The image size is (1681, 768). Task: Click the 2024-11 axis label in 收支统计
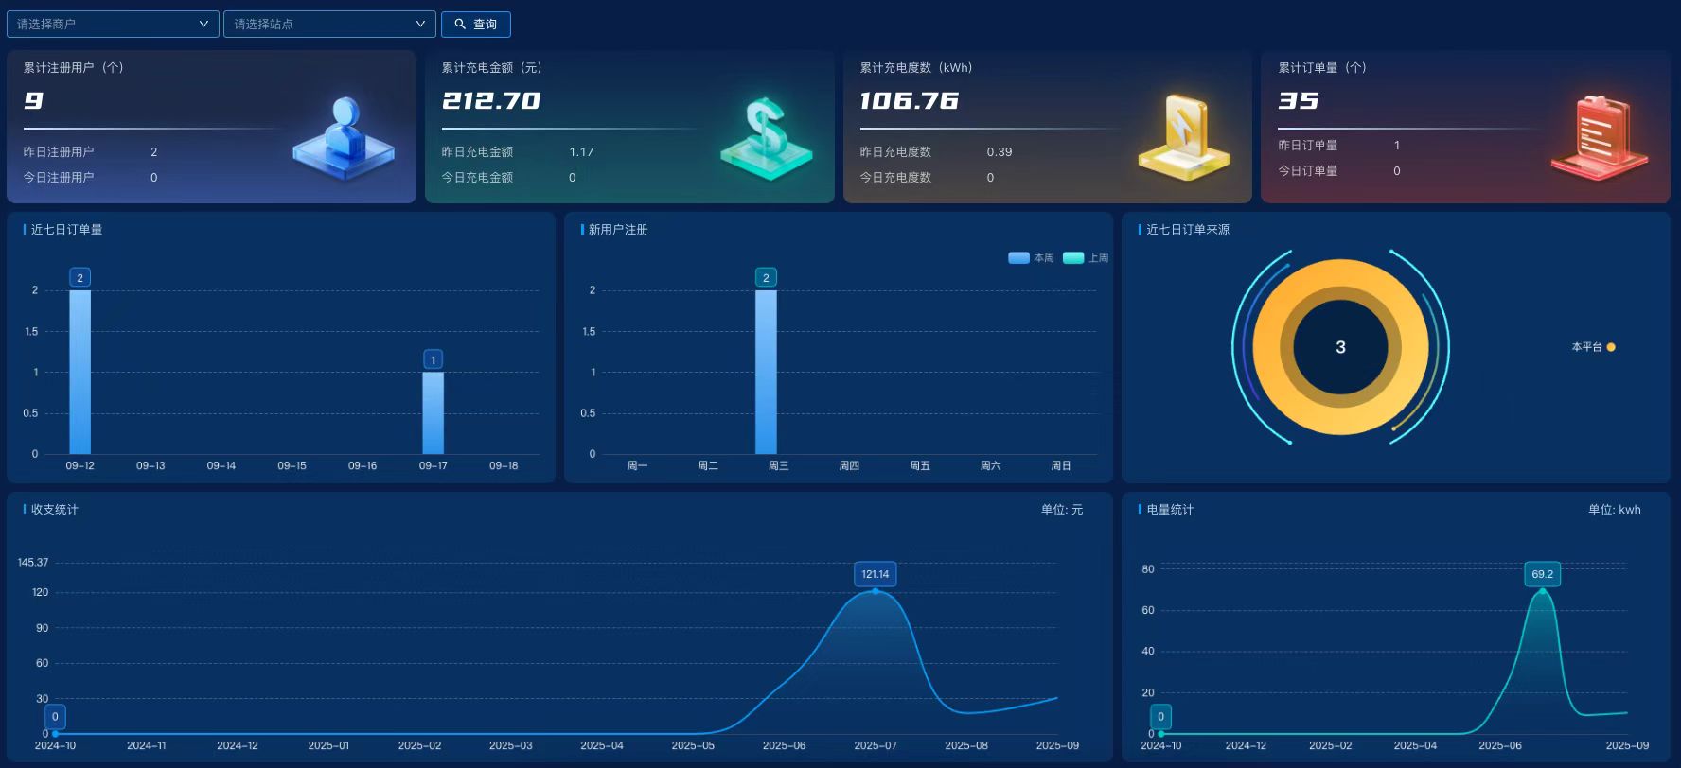147,746
